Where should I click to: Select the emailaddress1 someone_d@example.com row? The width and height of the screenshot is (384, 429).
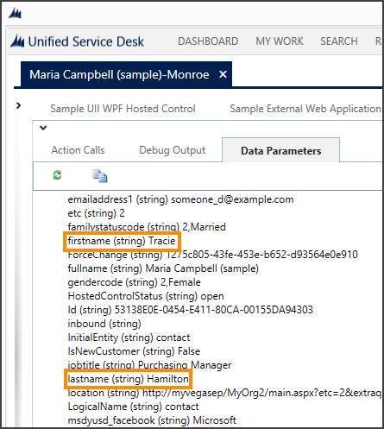click(180, 199)
